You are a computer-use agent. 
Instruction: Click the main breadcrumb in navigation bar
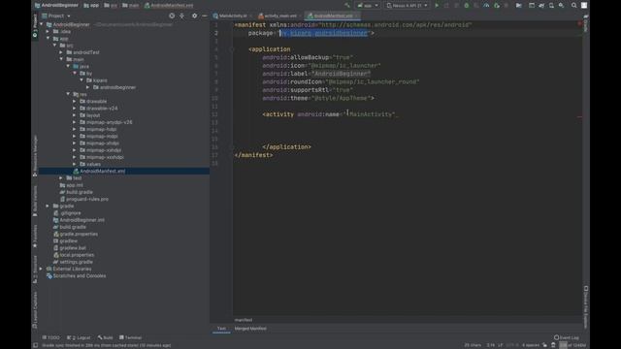[x=131, y=6]
